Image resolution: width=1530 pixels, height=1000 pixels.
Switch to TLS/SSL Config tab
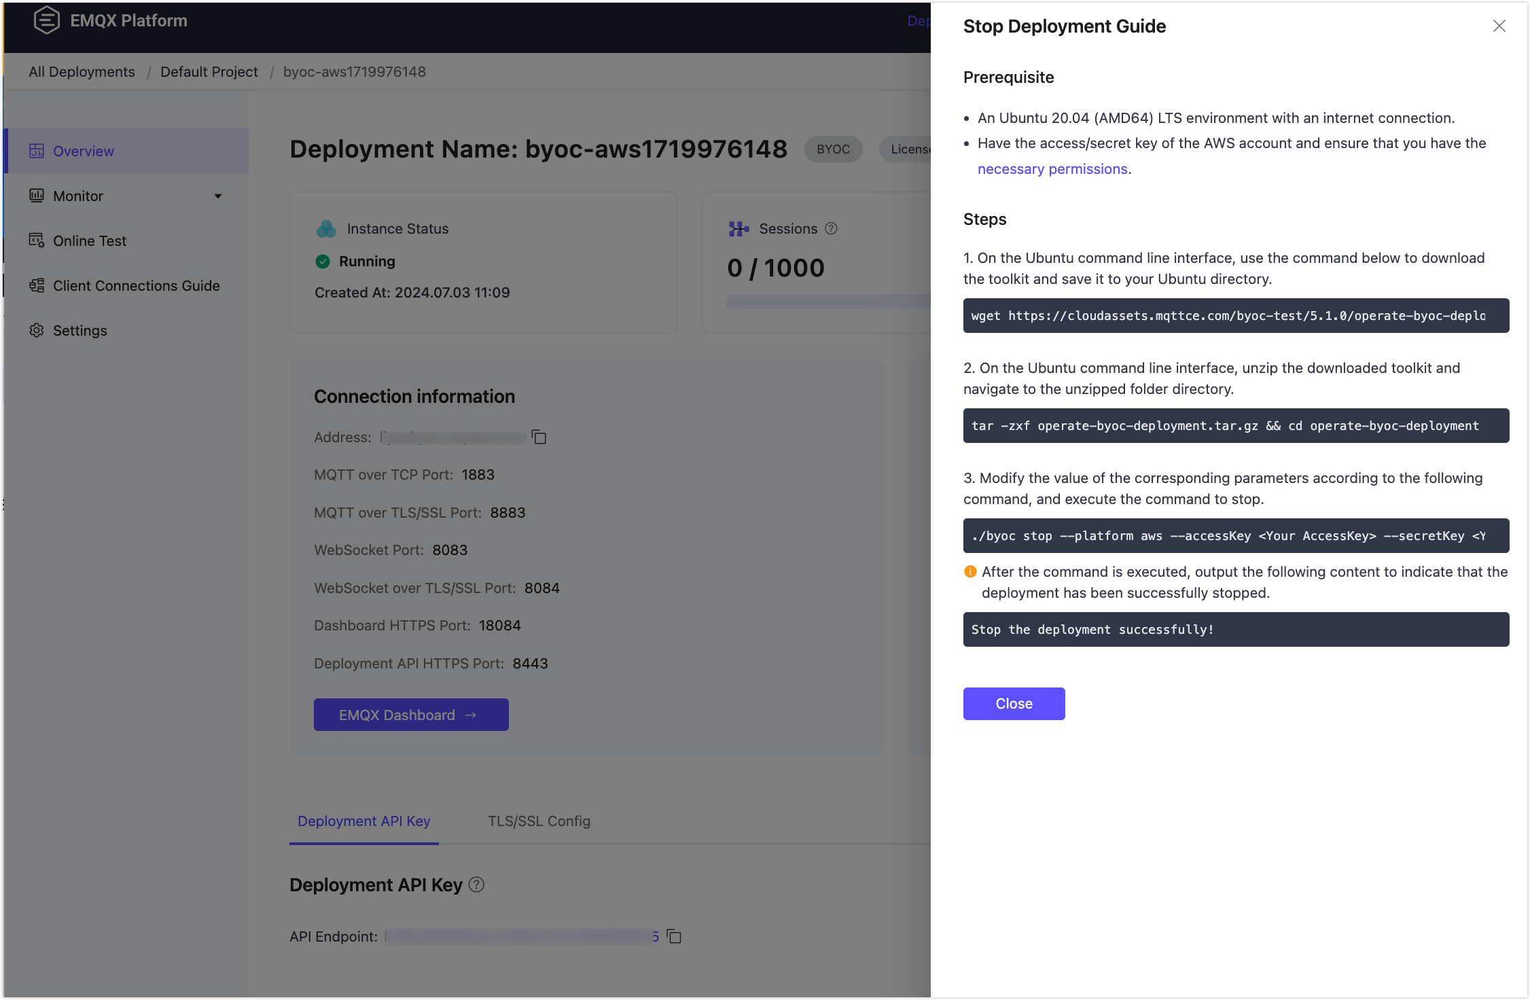[539, 821]
